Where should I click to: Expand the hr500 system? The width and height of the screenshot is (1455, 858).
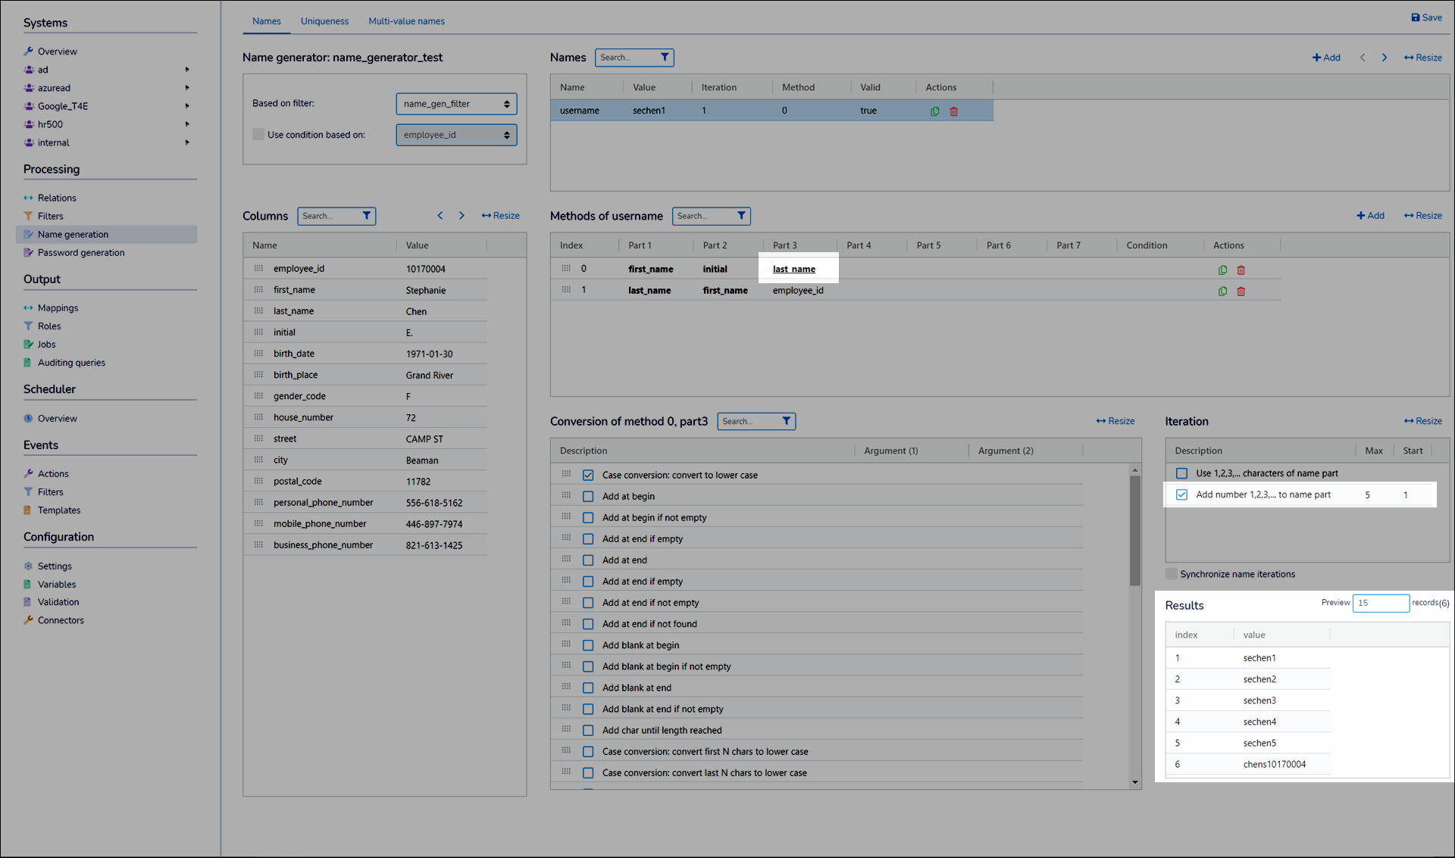pos(187,124)
